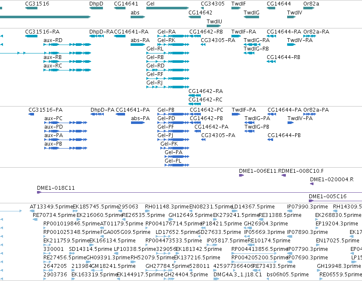
Task: Select the Gel-PL protein feature
Action: point(177,165)
